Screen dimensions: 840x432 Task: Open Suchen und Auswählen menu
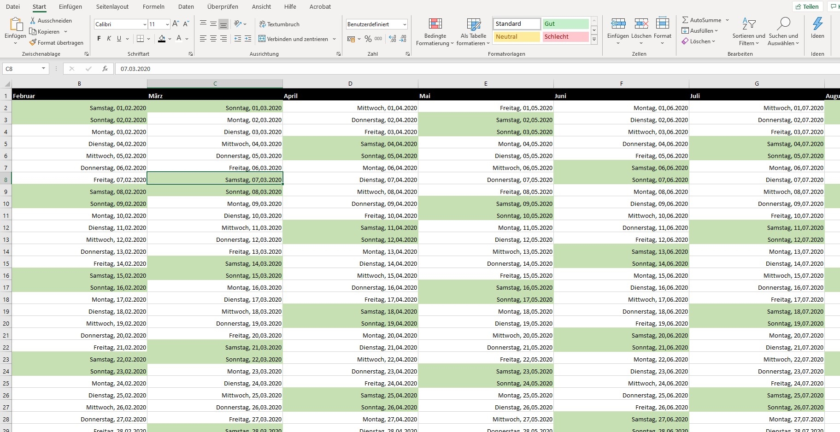783,31
